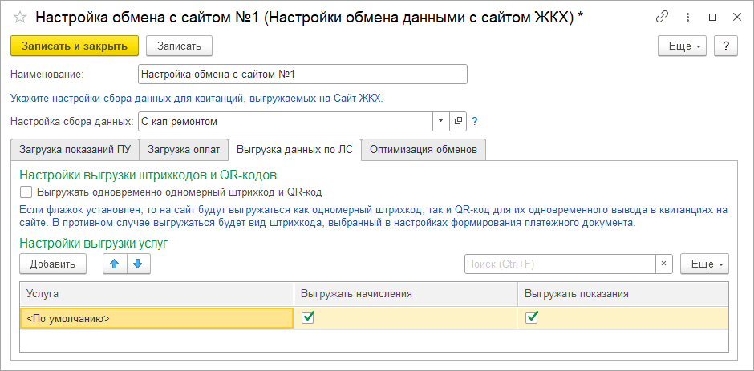Uncheck 'Выгружать показания' for default row
Viewport: 754px width, 371px height.
click(x=531, y=318)
